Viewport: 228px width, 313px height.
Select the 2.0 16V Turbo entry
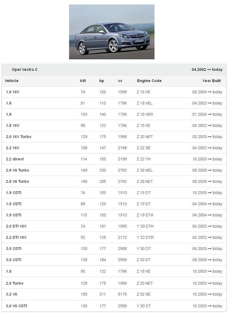click(18, 137)
